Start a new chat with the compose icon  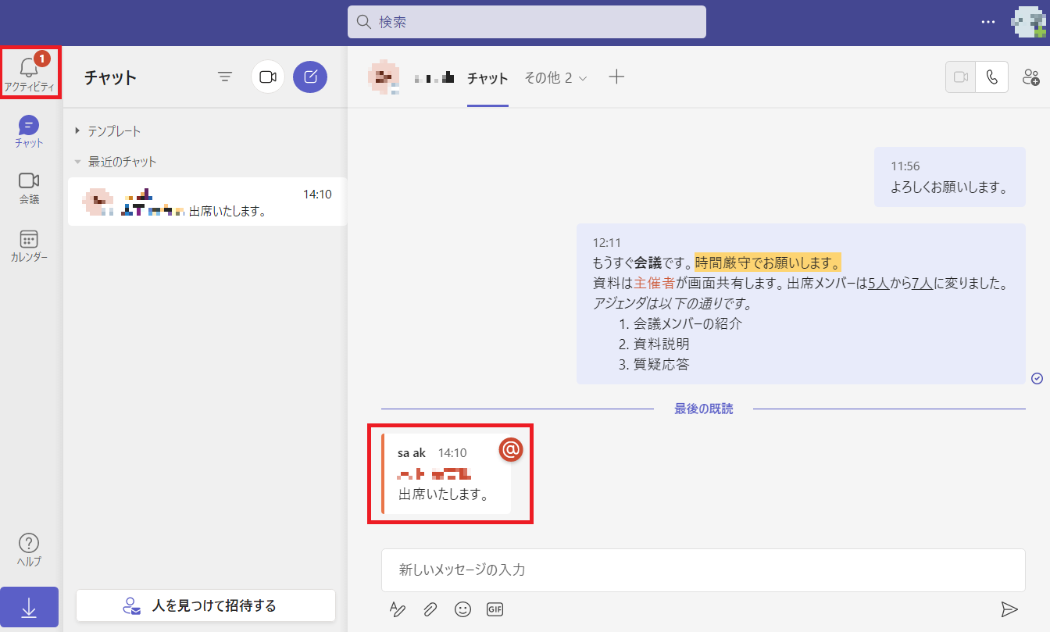pyautogui.click(x=310, y=77)
